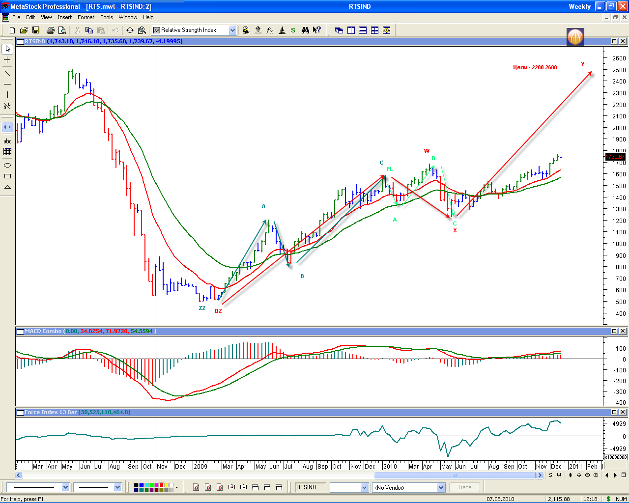Click the green dollar sign icon

coord(293,30)
